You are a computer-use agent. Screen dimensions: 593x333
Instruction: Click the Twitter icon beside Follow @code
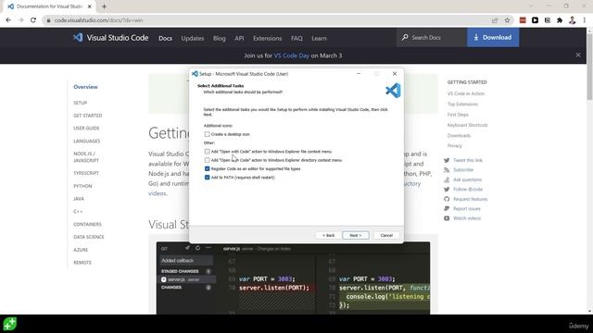click(447, 189)
